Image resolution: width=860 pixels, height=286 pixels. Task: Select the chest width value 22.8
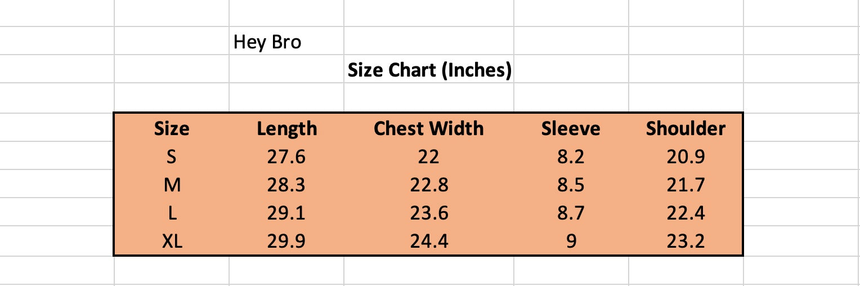click(x=429, y=184)
